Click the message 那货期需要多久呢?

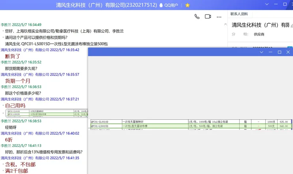[x=21, y=69]
